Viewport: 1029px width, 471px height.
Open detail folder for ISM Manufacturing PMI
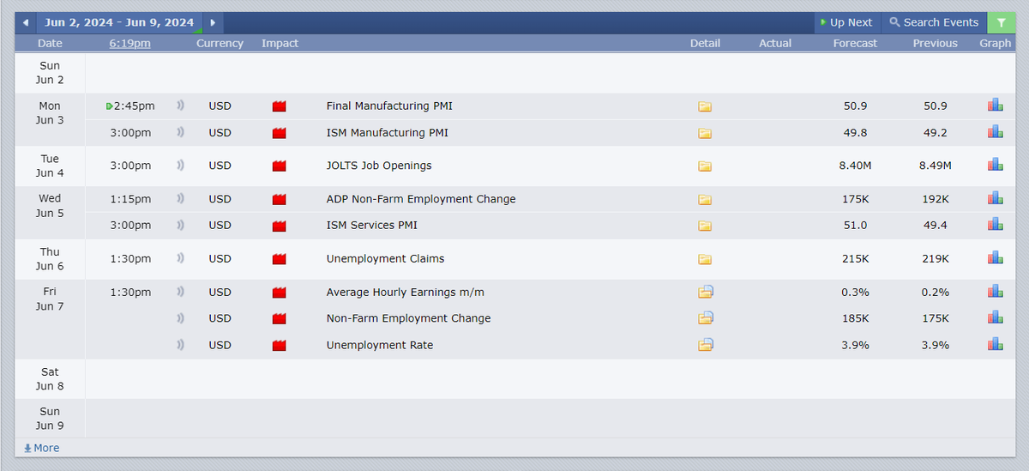[x=705, y=133]
